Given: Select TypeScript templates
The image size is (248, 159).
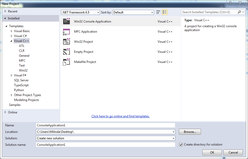Looking at the screenshot, I should pyautogui.click(x=21, y=85).
